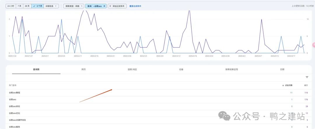Click the 热门查询 column header
Screen dimensions: 315x129
tap(13, 85)
